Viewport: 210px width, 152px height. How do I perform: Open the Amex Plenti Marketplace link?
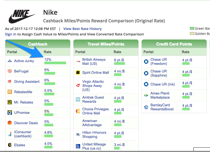coord(160,95)
